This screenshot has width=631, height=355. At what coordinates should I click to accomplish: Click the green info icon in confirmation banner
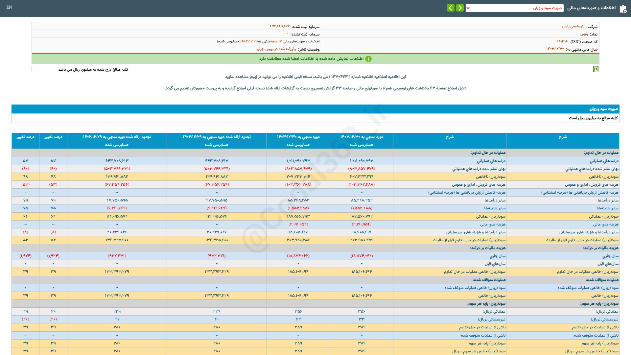click(368, 59)
